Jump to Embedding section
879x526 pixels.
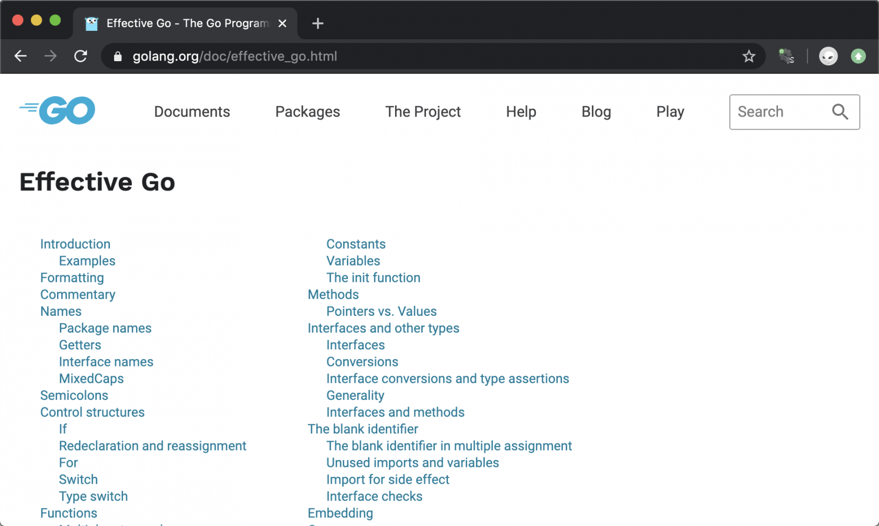[341, 513]
